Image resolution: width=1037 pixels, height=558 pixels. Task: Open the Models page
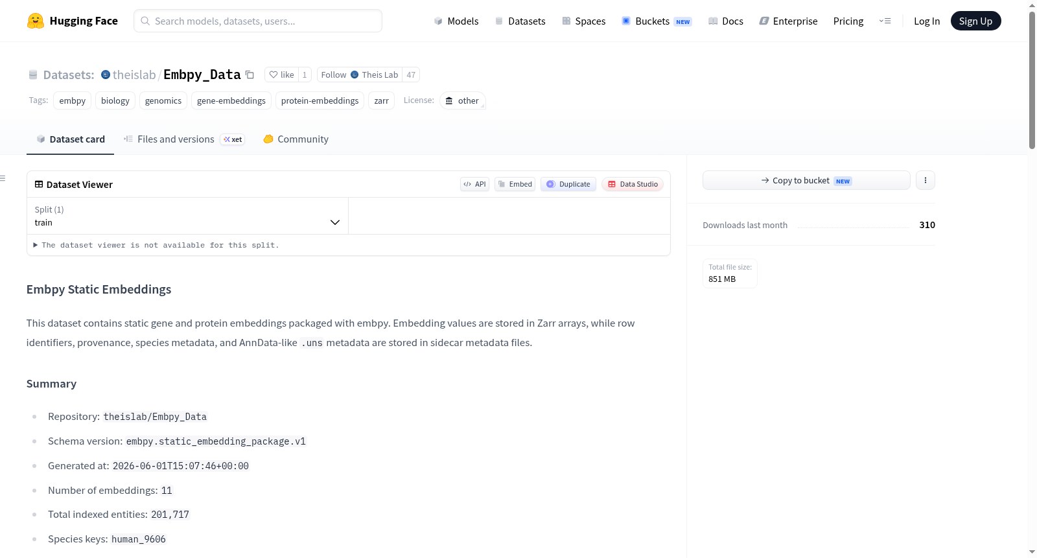456,21
